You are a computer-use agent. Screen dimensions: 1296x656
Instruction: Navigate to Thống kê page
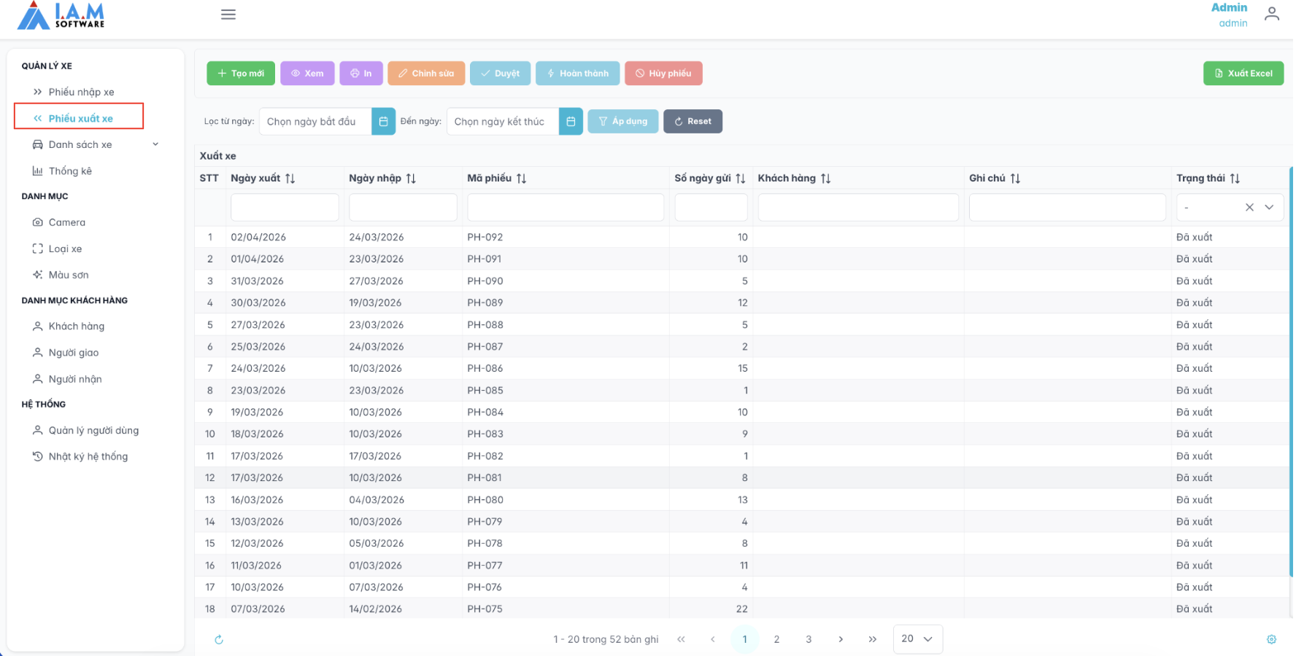70,171
